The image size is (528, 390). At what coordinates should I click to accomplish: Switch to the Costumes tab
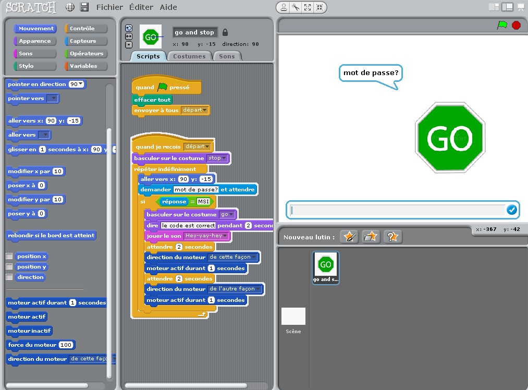tap(189, 56)
